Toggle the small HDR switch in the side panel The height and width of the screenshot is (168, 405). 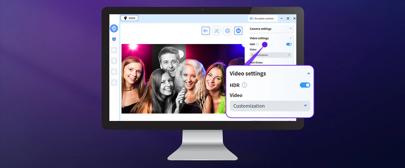[289, 44]
